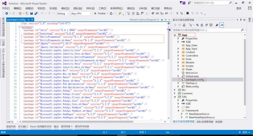The width and height of the screenshot is (253, 136).
Task: Click the Undo arrow in toolbar
Action: pyautogui.click(x=42, y=13)
